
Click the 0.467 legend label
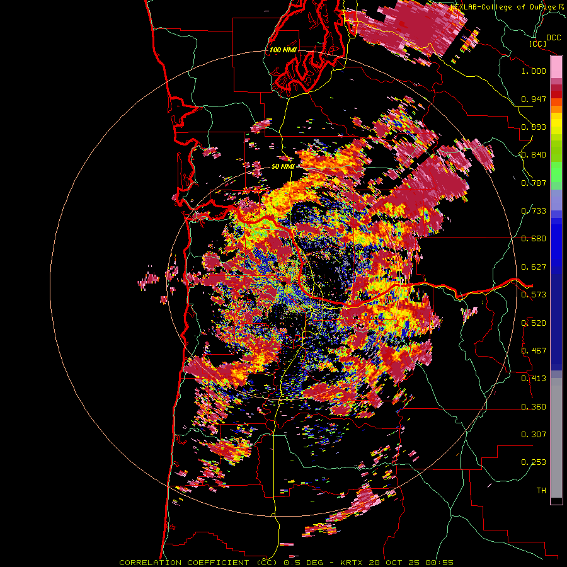click(x=534, y=351)
